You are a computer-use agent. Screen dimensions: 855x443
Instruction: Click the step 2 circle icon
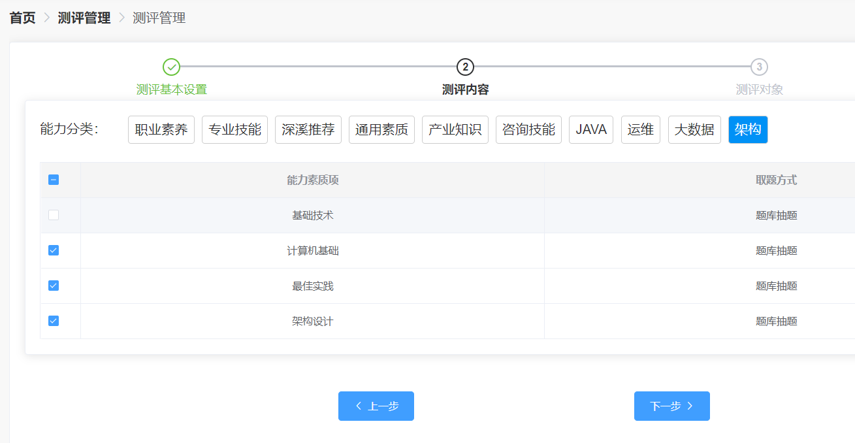465,67
